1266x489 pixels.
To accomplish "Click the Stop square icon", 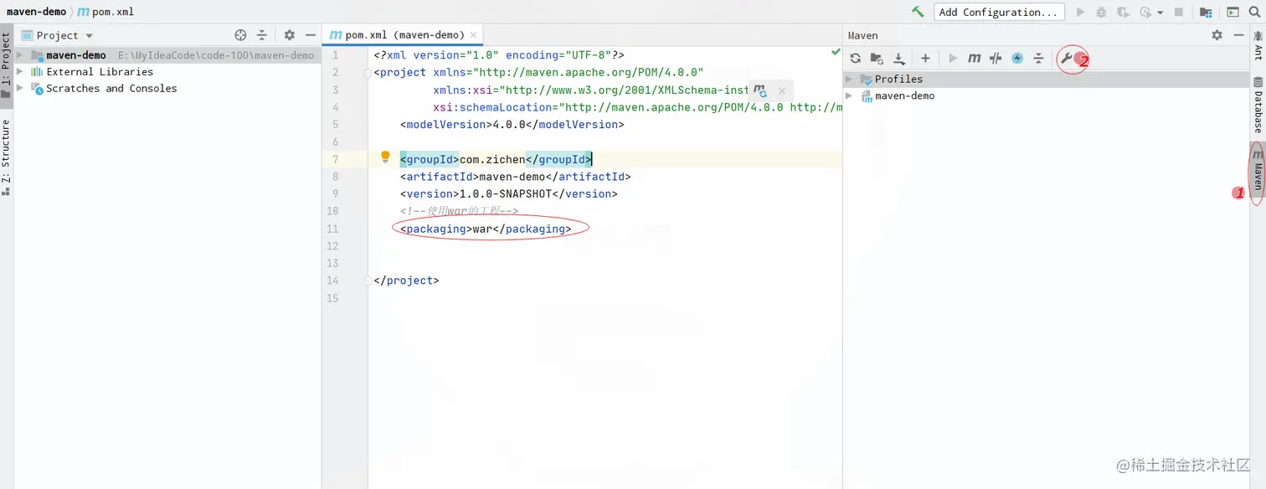I will click(x=1179, y=12).
